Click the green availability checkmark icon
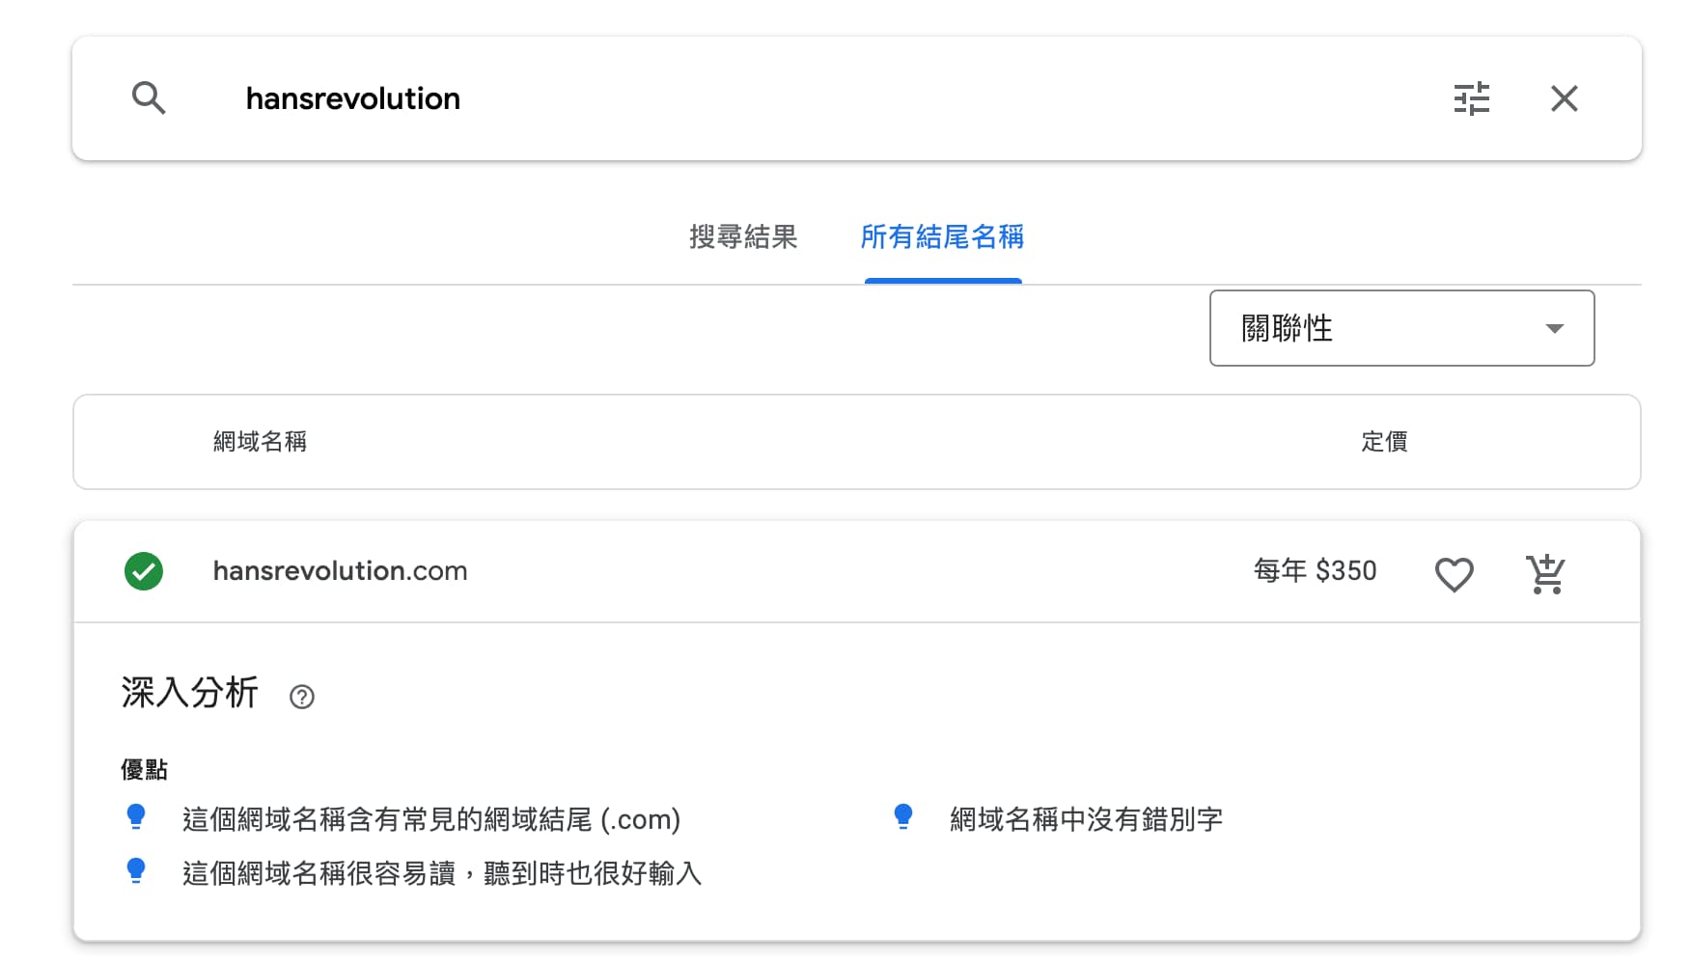Viewport: 1691px width, 963px height. [x=144, y=571]
